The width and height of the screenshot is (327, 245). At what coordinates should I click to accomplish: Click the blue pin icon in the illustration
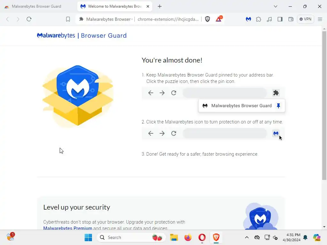[x=278, y=106]
